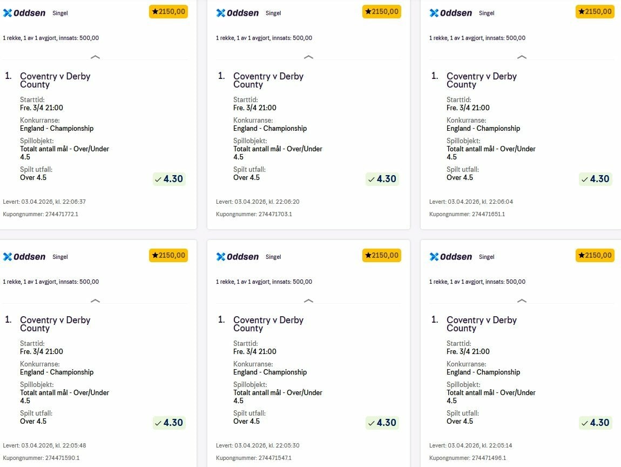Open Coventry v Derby match on coupon 274471590.1
This screenshot has height=467, width=621.
[55, 324]
